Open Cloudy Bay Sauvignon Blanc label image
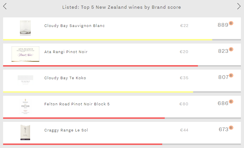Screen dimensions: 244x148 coord(25,28)
